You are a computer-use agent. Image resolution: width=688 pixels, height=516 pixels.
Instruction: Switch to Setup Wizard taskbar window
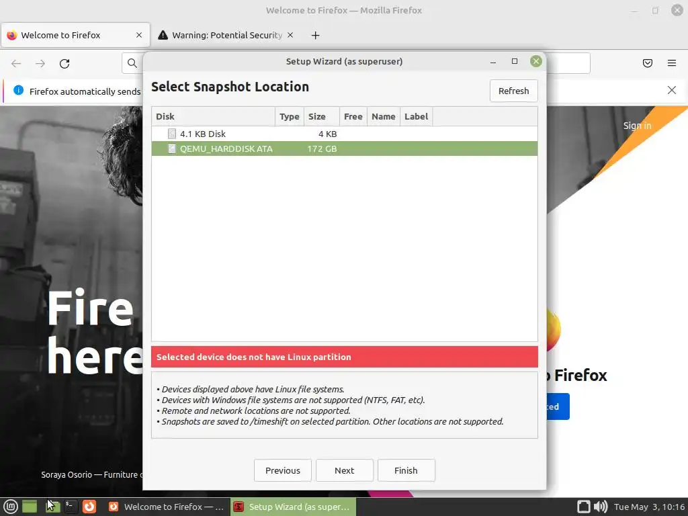pyautogui.click(x=293, y=507)
